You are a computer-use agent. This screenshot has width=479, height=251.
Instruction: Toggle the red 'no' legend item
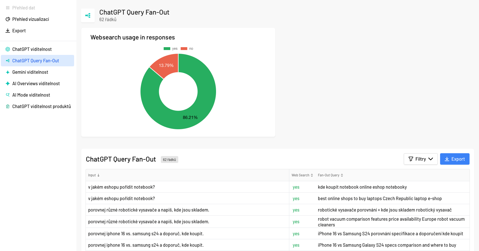point(187,49)
